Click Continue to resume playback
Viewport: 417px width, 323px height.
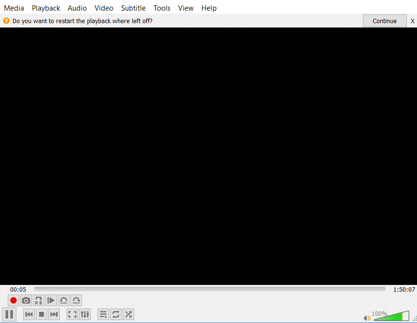coord(385,21)
